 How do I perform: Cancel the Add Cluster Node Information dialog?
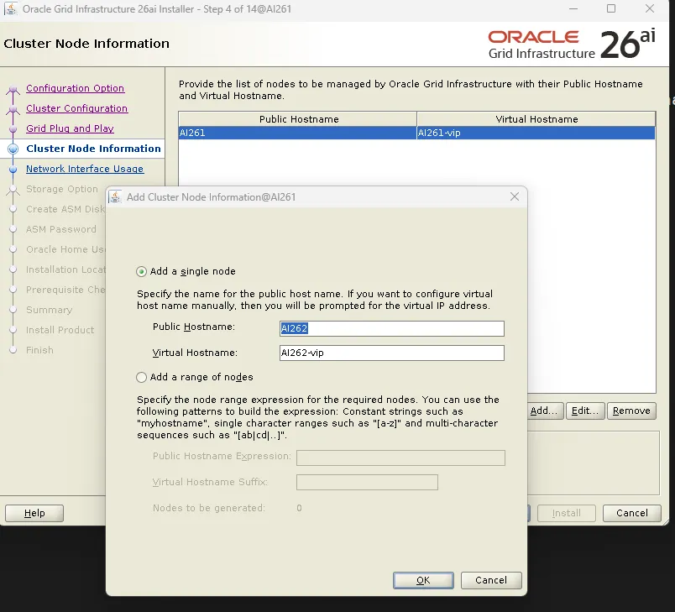pyautogui.click(x=491, y=580)
